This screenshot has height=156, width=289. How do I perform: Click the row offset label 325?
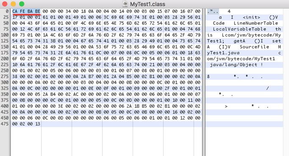(x=5, y=88)
